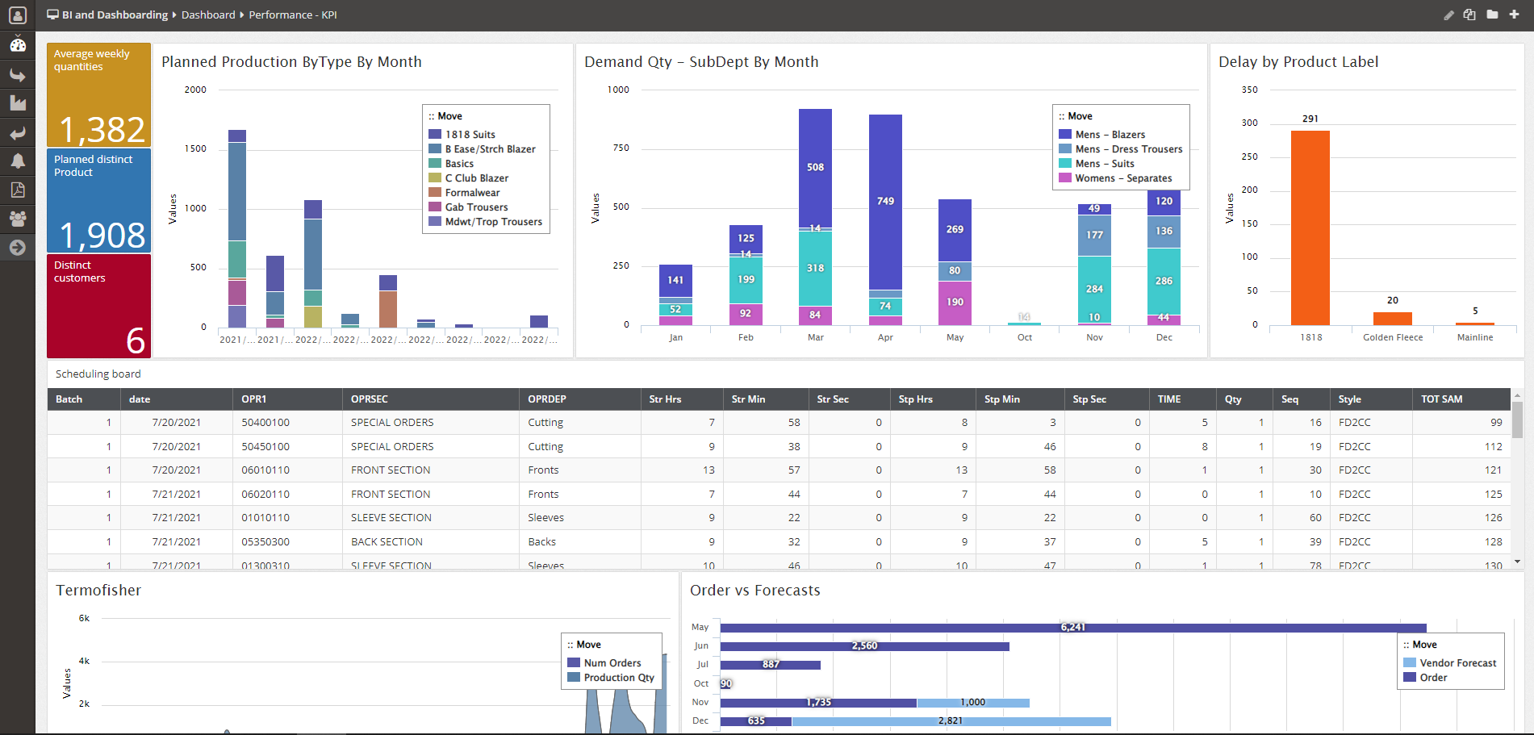Open the users group icon in sidebar
The image size is (1534, 735).
click(x=17, y=218)
